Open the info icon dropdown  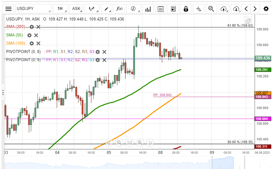click(x=133, y=9)
